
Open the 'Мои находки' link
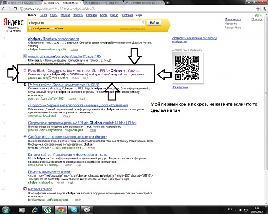pyautogui.click(x=233, y=19)
